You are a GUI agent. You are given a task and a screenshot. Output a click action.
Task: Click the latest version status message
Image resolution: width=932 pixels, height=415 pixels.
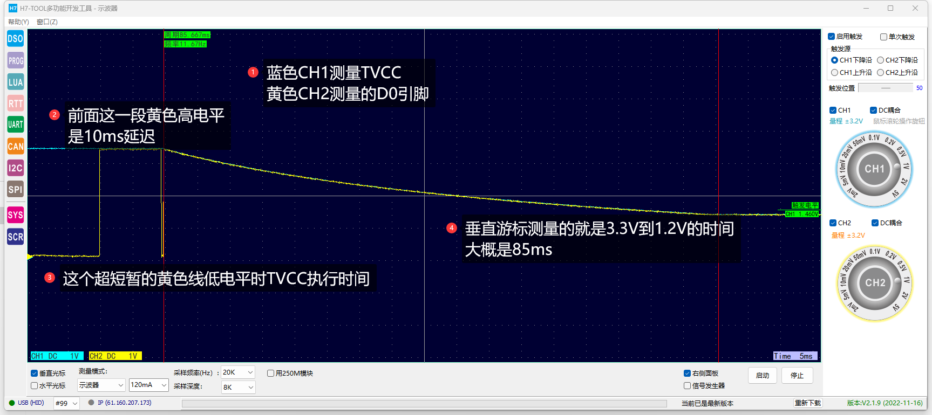pos(707,403)
